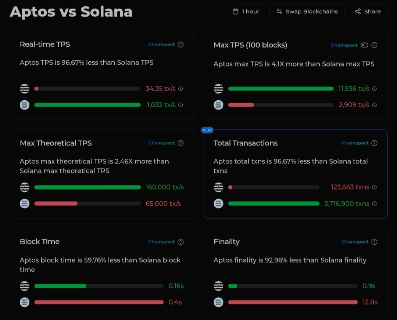Click the 160,000 tx/s value
397x320 pixels.
[x=165, y=187]
